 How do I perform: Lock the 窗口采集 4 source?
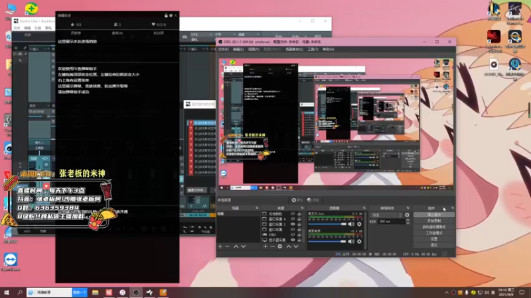click(x=299, y=219)
